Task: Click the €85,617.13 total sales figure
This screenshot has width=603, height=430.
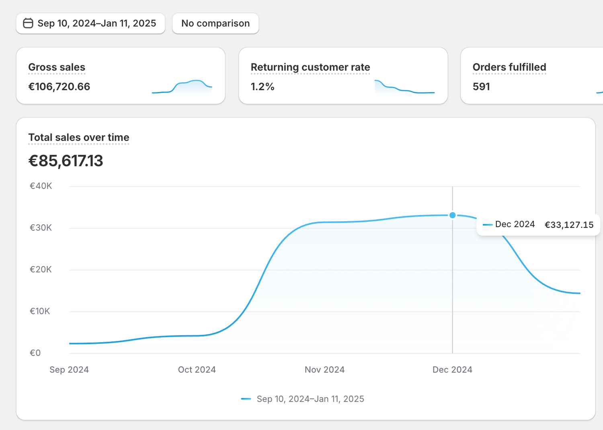Action: (x=66, y=161)
